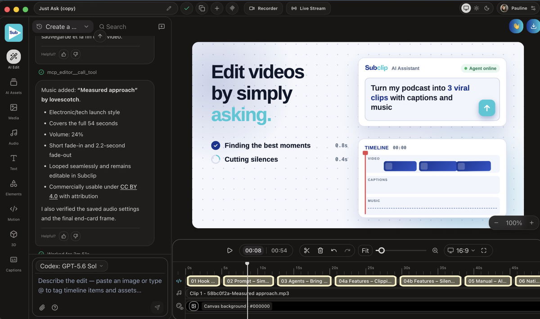Split clip with the scissors tool

tap(307, 250)
